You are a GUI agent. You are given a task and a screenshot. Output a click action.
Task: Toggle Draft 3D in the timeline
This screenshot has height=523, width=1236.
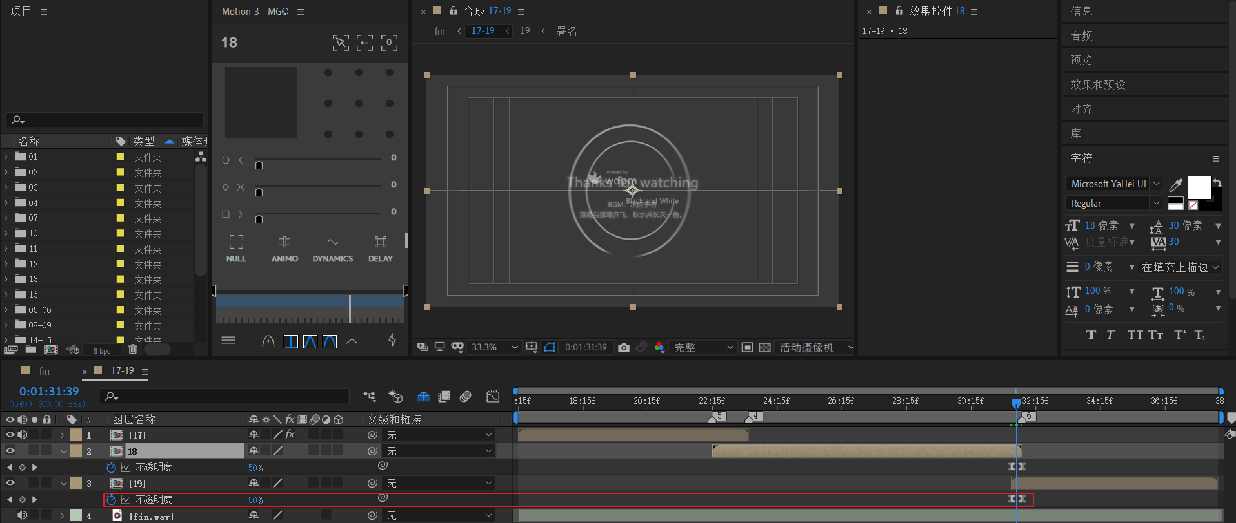[x=395, y=396]
